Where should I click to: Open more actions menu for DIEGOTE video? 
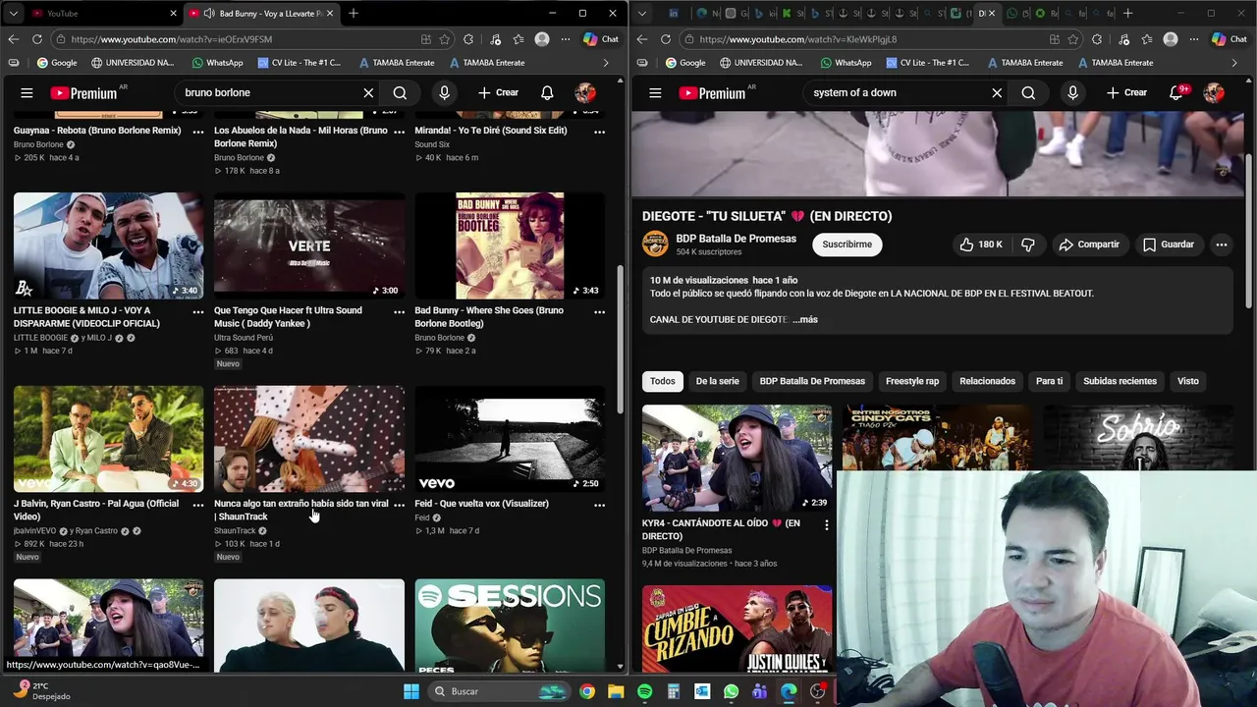tap(1221, 245)
